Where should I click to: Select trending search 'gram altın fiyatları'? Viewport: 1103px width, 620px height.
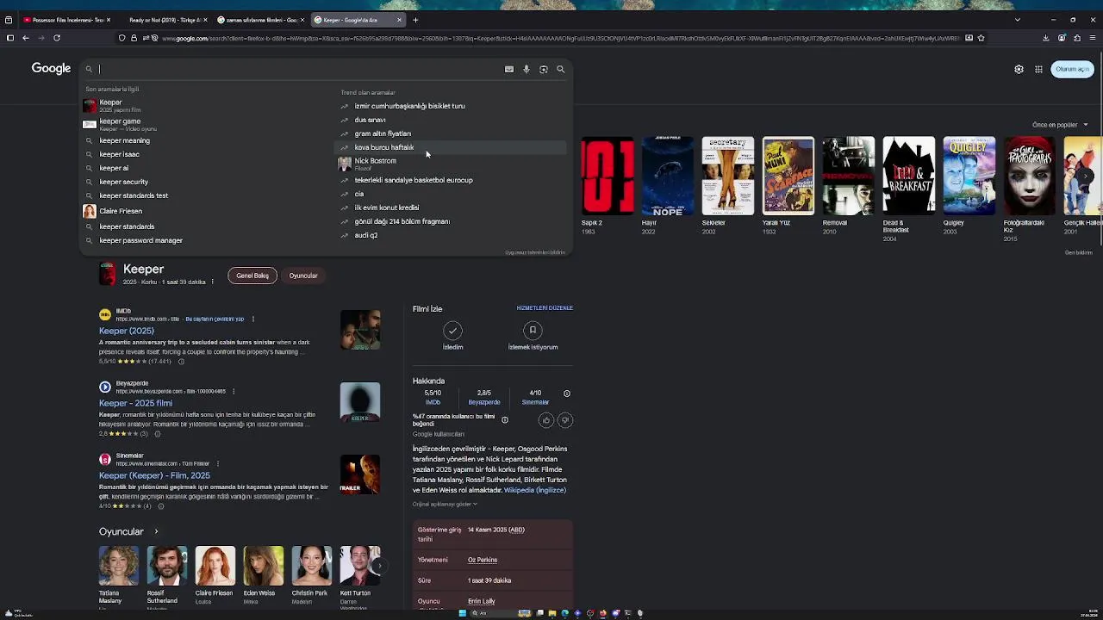[x=383, y=133]
